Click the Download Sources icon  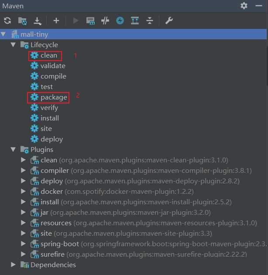[x=37, y=21]
